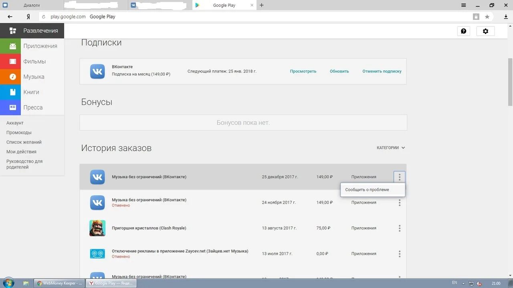Click the Windows Start button
Screen dimensions: 513x288
8,283
